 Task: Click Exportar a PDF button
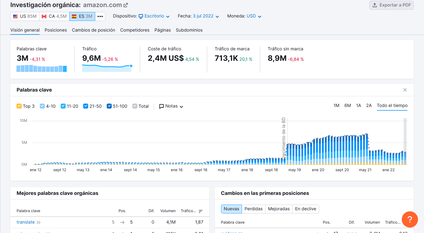pyautogui.click(x=391, y=5)
